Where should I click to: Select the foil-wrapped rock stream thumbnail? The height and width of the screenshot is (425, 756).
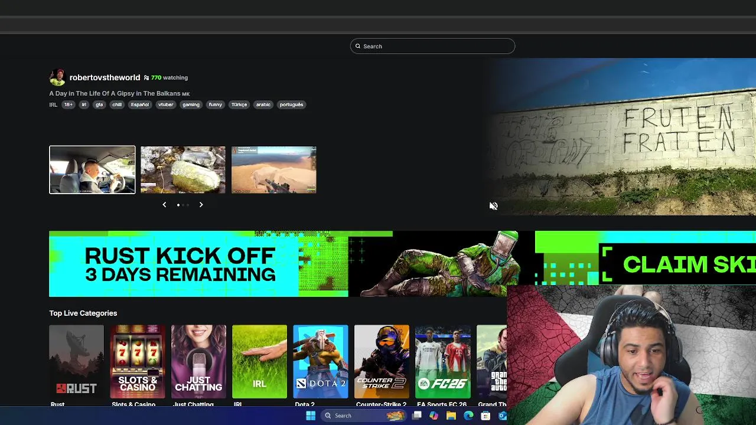pos(183,169)
